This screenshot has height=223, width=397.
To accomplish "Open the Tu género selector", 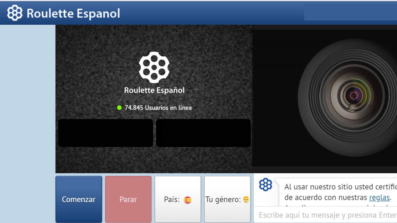I will (227, 199).
